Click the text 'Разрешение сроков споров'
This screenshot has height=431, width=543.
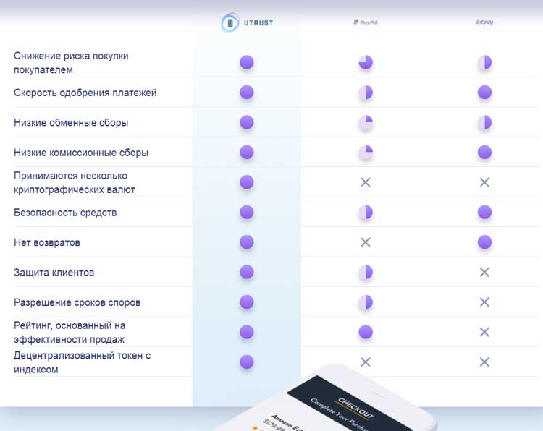point(77,302)
